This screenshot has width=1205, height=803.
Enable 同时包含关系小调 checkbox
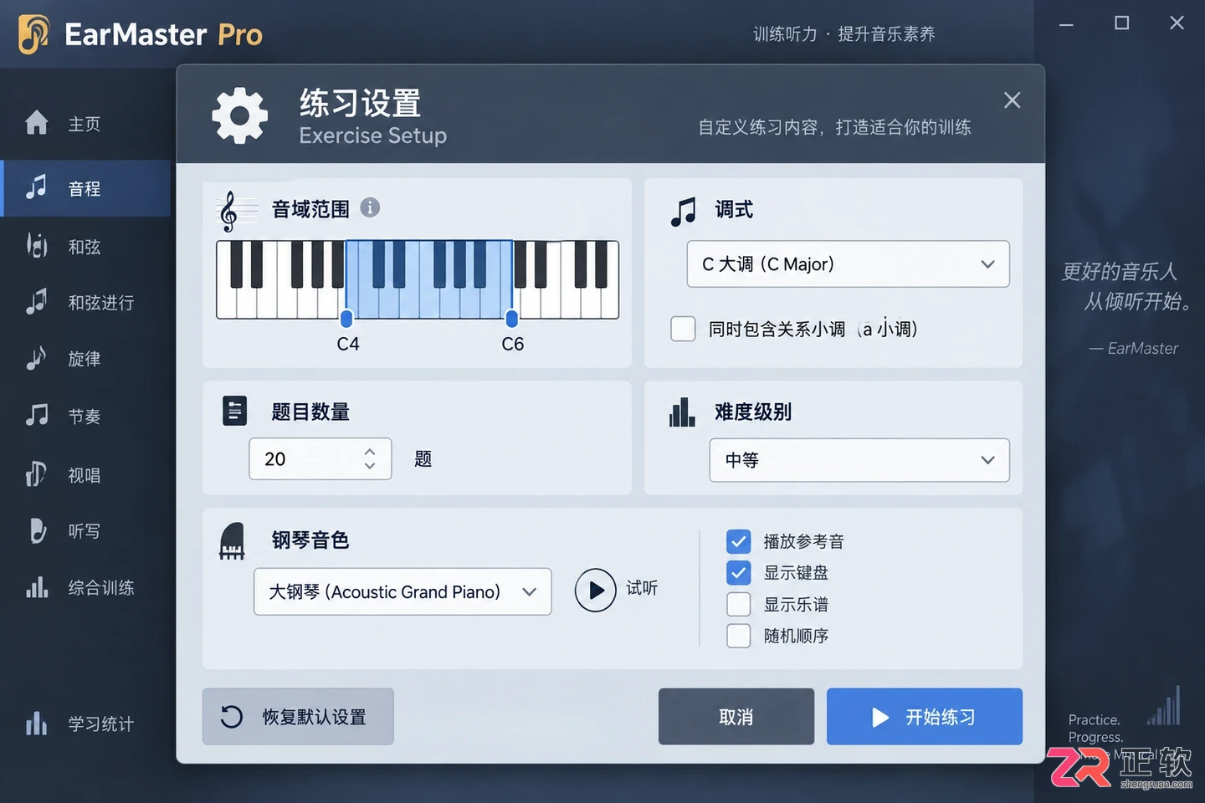(683, 329)
